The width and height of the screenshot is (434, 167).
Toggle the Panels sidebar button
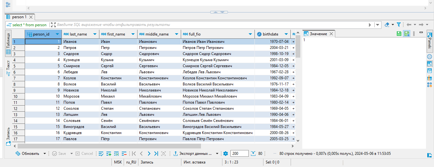430,42
